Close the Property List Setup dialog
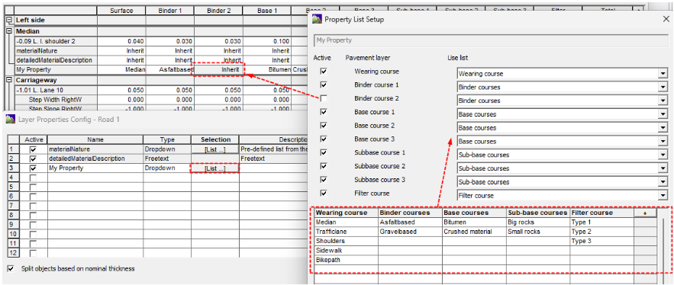The image size is (674, 285). [666, 19]
